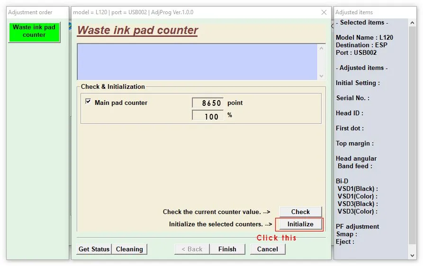Cancel the adjustment dialog

click(267, 249)
